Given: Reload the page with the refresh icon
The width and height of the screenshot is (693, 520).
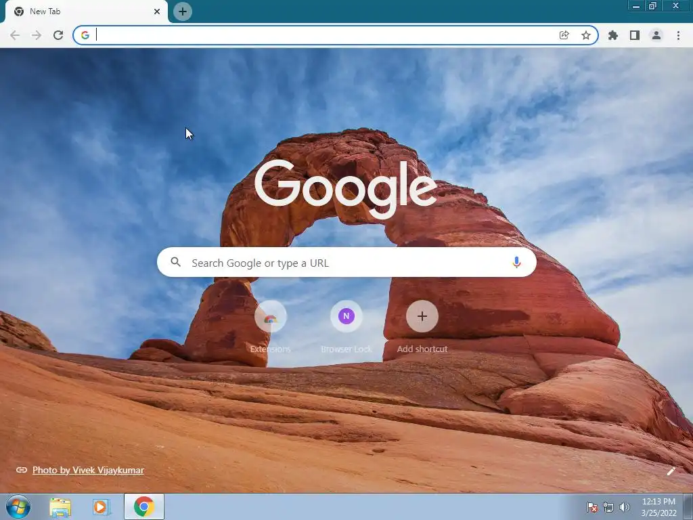Looking at the screenshot, I should pyautogui.click(x=58, y=35).
